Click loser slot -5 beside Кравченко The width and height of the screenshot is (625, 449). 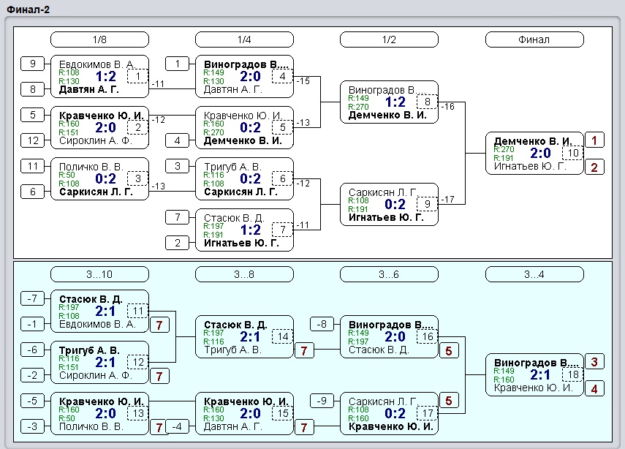[32, 401]
